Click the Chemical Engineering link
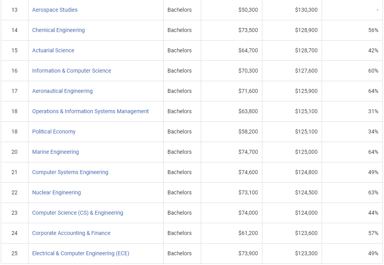 58,30
